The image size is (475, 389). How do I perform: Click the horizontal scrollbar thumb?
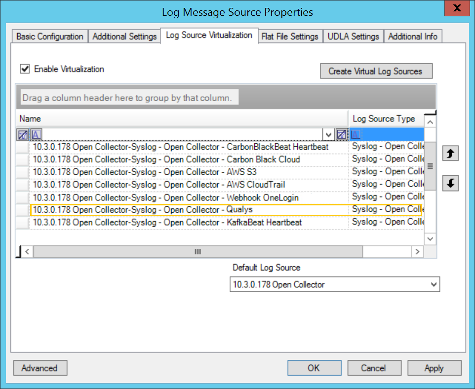click(x=198, y=252)
